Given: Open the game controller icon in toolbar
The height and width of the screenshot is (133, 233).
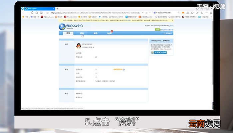Looking at the screenshot, I should 183,13.
